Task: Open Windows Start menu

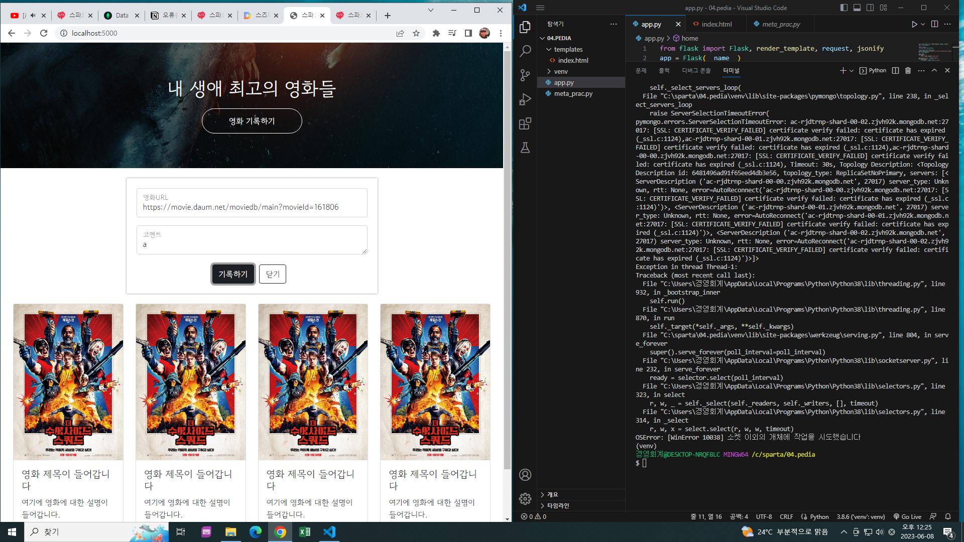Action: click(12, 532)
